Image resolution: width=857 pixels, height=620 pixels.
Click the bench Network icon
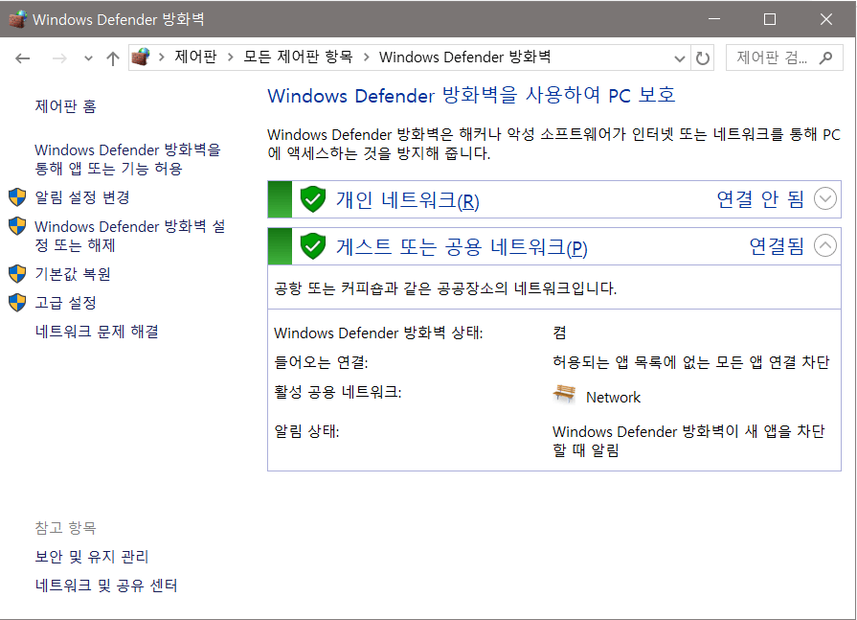pos(564,394)
